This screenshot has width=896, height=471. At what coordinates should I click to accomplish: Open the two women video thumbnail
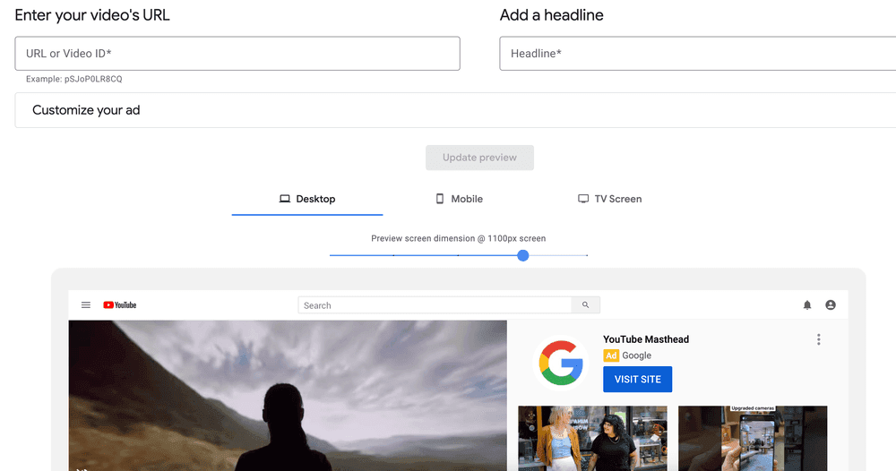[592, 439]
